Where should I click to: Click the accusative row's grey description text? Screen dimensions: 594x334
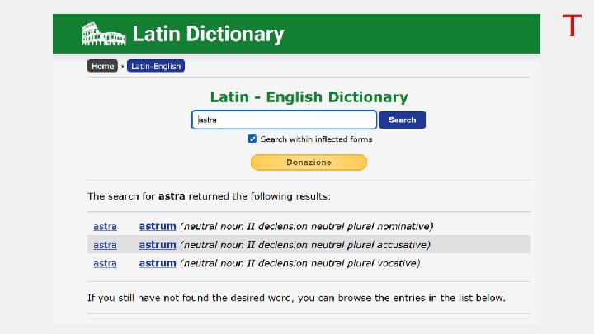[304, 245]
